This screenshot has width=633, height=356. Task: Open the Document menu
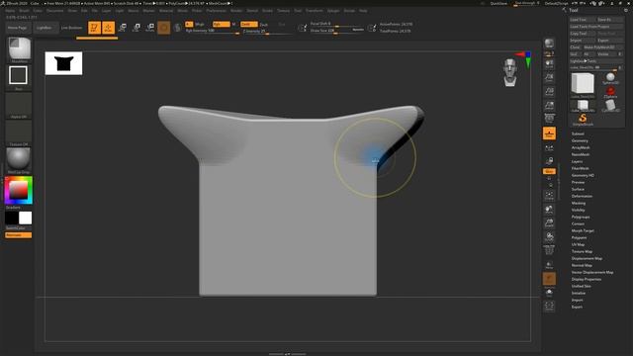pos(55,11)
